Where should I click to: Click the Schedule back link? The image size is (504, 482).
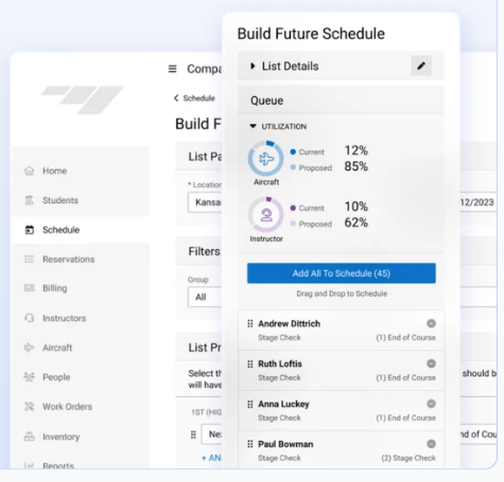click(x=193, y=98)
